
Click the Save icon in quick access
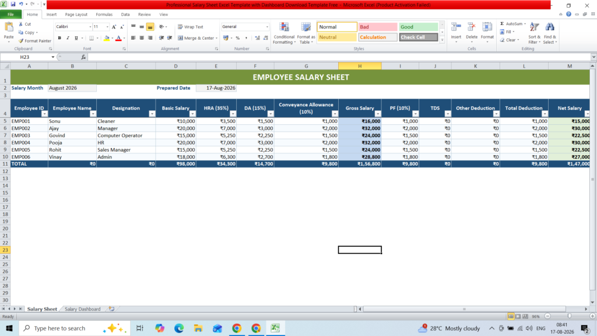point(13,4)
